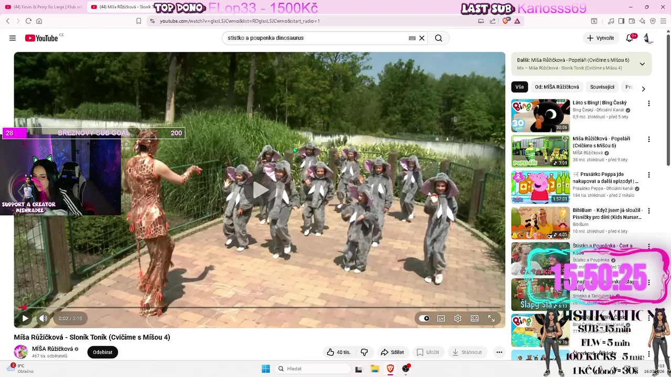Image resolution: width=671 pixels, height=377 pixels.
Task: Open media playlist music note icon
Action: (611, 21)
